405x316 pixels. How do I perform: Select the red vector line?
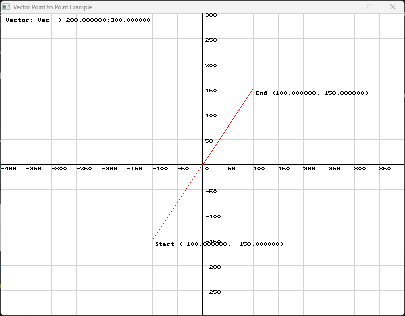pyautogui.click(x=227, y=127)
